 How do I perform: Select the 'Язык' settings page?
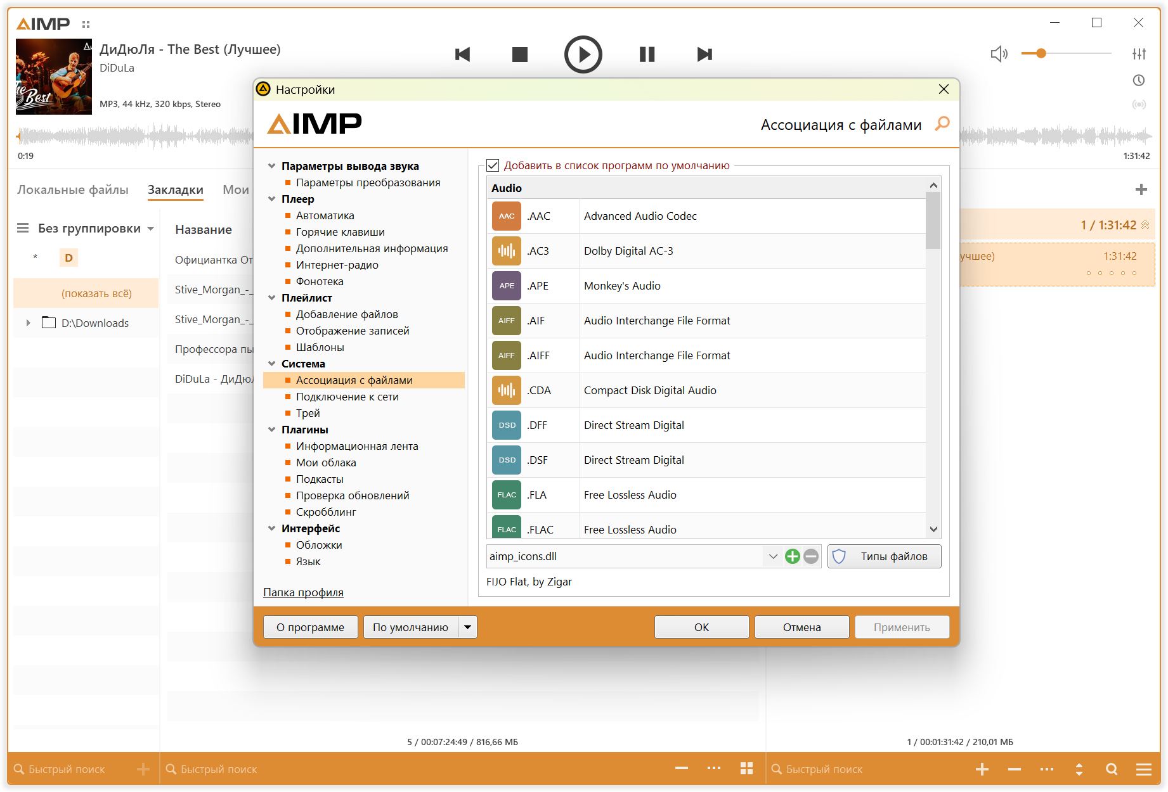pyautogui.click(x=308, y=561)
